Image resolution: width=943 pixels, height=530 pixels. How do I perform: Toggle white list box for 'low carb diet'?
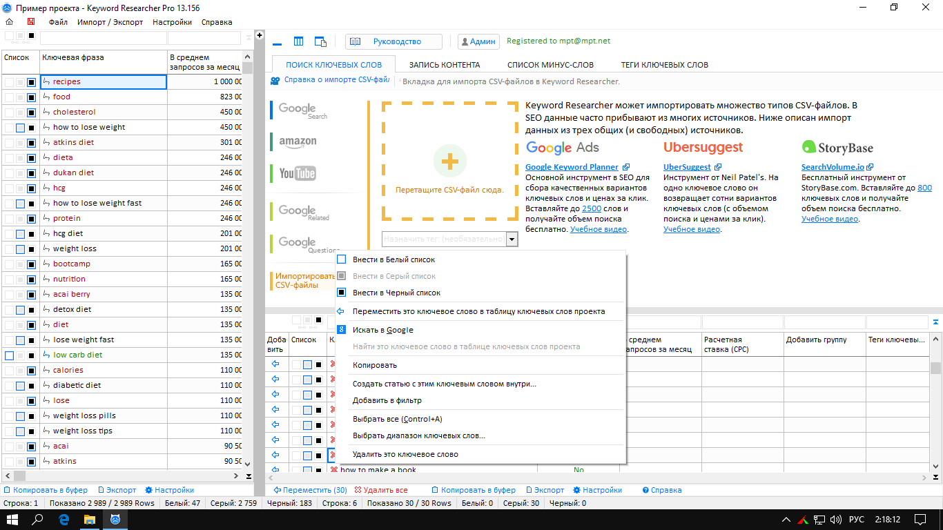tap(9, 355)
